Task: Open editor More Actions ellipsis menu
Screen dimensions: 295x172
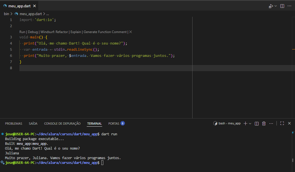Action: [289, 6]
